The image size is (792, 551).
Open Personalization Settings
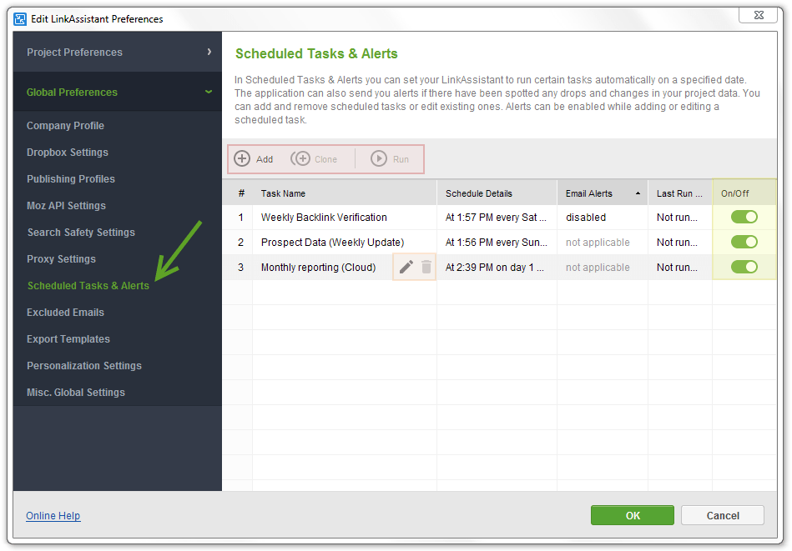83,366
